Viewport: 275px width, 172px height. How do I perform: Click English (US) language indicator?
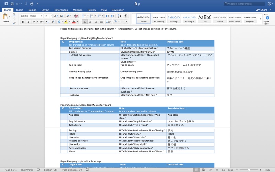[51, 170]
